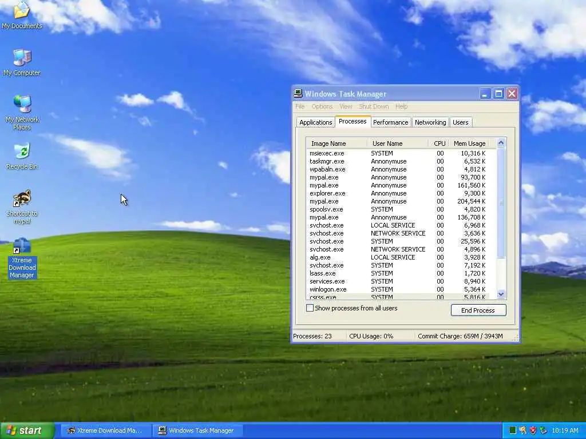The image size is (586, 439).
Task: Open the Shut Down menu
Action: (x=374, y=106)
